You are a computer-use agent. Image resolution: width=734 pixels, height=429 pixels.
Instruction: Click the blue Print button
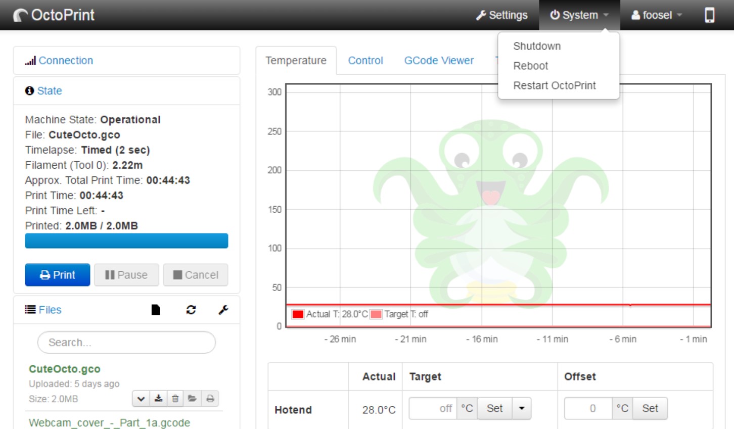coord(58,275)
